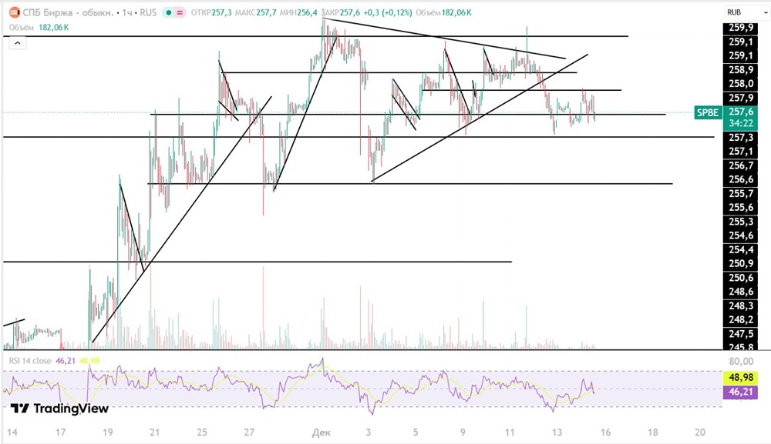The image size is (771, 444).
Task: Click the +0,3 (+0,12%) change value
Action: [x=388, y=13]
